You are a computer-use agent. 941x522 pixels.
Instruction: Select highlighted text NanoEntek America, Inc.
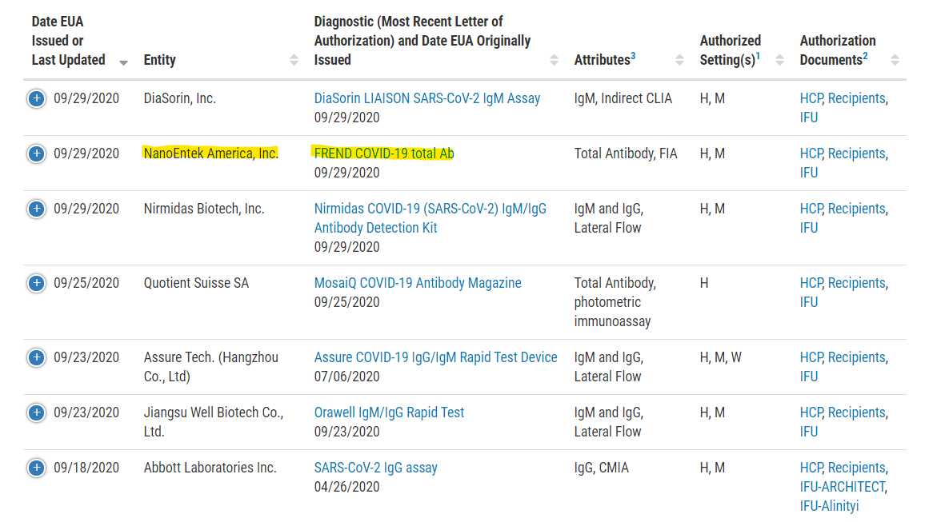(210, 153)
